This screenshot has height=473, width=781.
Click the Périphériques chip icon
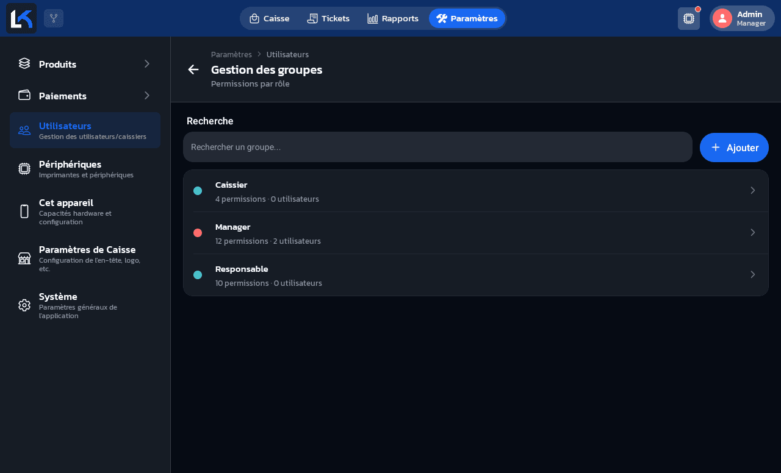tap(24, 169)
